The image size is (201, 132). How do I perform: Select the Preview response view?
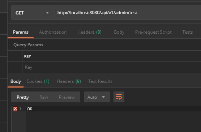click(67, 97)
